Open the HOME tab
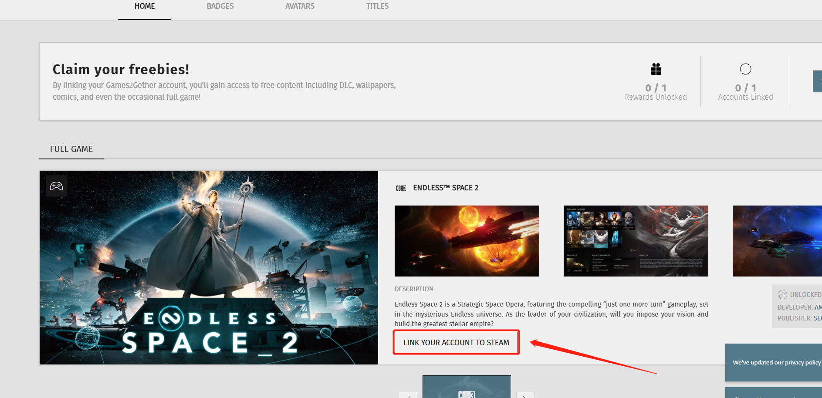822x398 pixels. pos(145,7)
